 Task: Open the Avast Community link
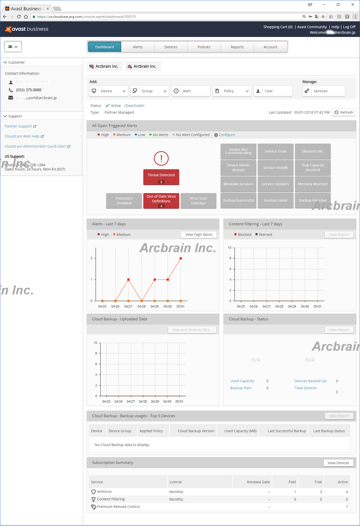click(312, 27)
